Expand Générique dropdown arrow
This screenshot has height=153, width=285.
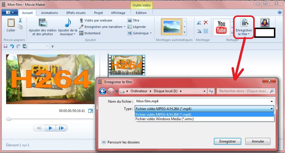click(151, 33)
